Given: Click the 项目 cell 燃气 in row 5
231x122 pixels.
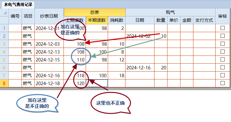Looking at the screenshot, I should click(x=28, y=60).
